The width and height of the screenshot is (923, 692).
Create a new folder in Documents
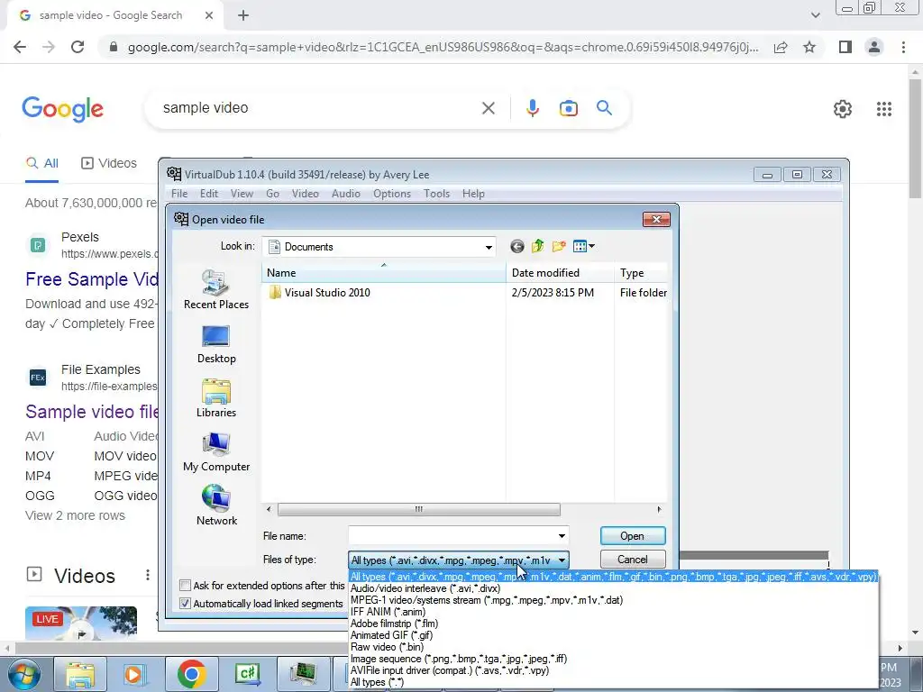559,247
